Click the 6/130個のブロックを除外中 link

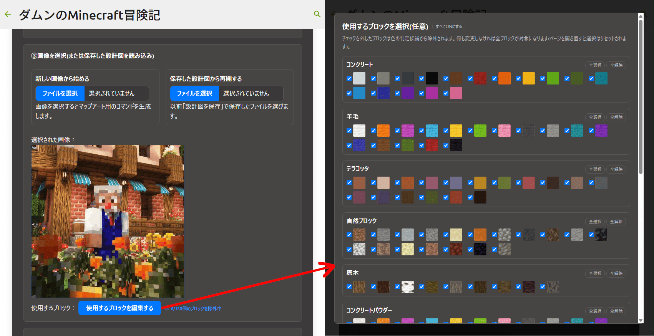(196, 309)
